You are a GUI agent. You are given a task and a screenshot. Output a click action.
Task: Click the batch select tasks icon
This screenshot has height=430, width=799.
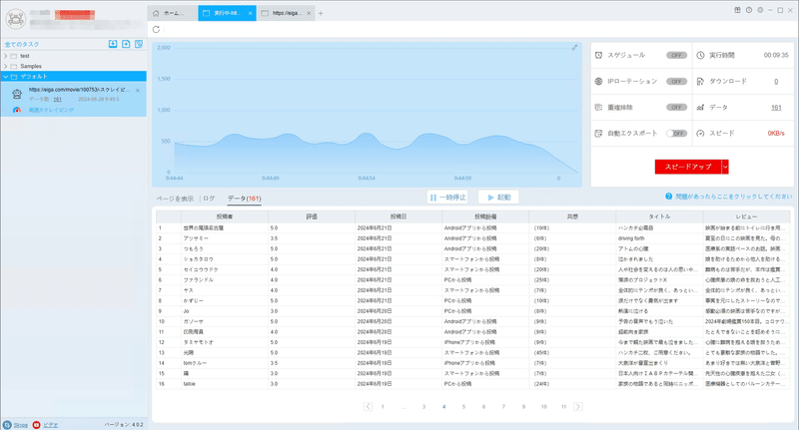139,44
